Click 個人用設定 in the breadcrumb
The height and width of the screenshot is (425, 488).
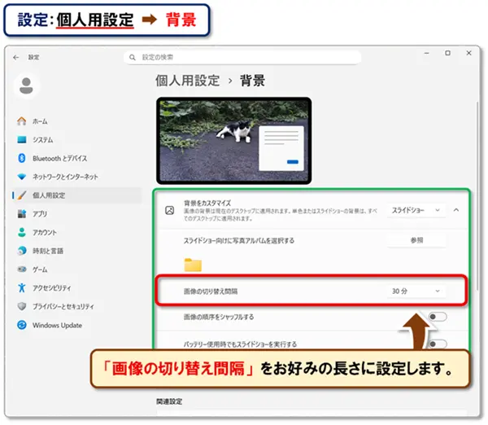[188, 81]
